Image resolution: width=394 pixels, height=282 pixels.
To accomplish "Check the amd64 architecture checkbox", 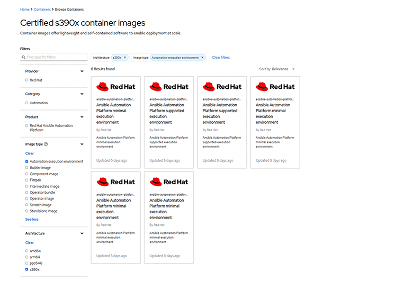I will pyautogui.click(x=26, y=251).
